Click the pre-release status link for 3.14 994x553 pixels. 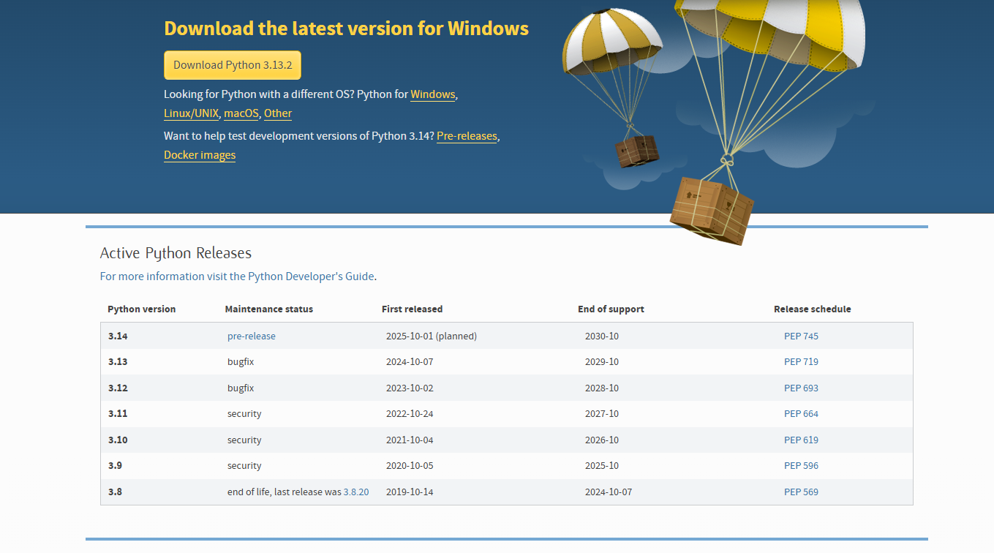tap(251, 336)
